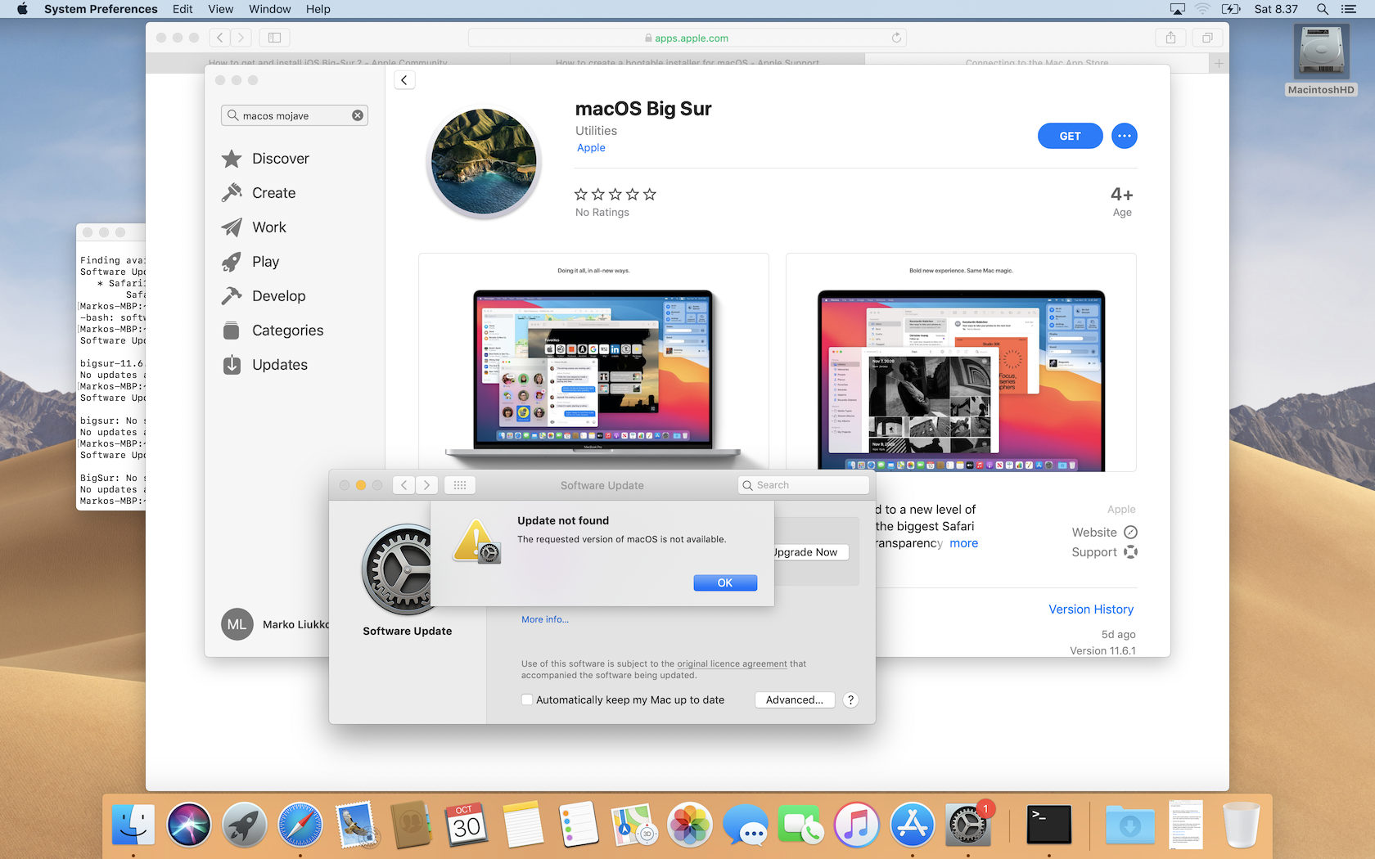Open second Big Sur screenshot thumbnail
Viewport: 1375px width, 859px height.
(x=961, y=362)
